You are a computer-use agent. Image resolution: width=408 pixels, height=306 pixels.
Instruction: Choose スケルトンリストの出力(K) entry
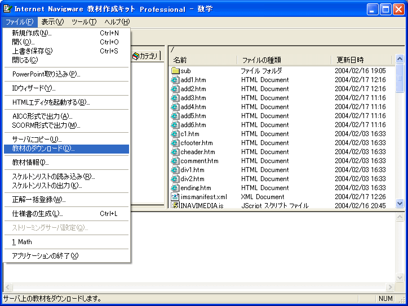click(x=66, y=186)
